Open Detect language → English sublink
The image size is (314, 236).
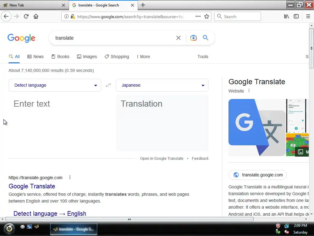click(50, 214)
